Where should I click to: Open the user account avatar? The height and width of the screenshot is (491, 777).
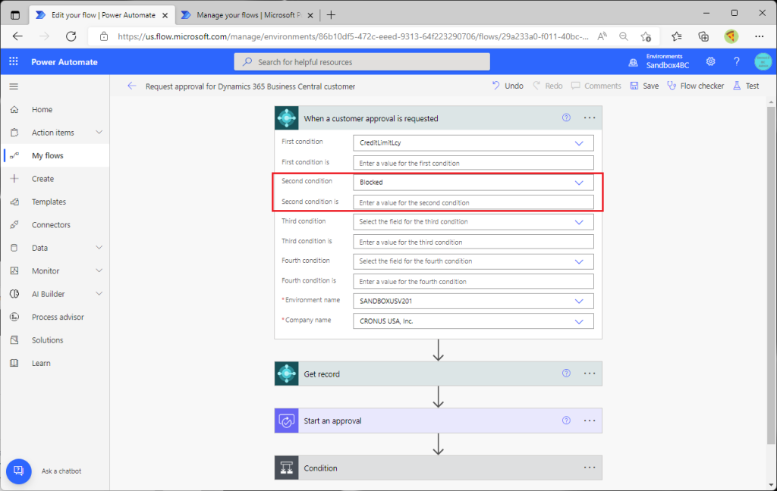763,61
